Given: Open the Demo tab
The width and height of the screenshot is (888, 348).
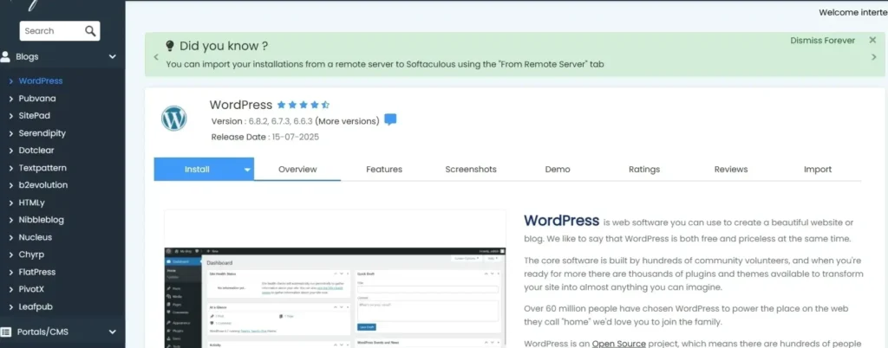Looking at the screenshot, I should click(x=558, y=170).
